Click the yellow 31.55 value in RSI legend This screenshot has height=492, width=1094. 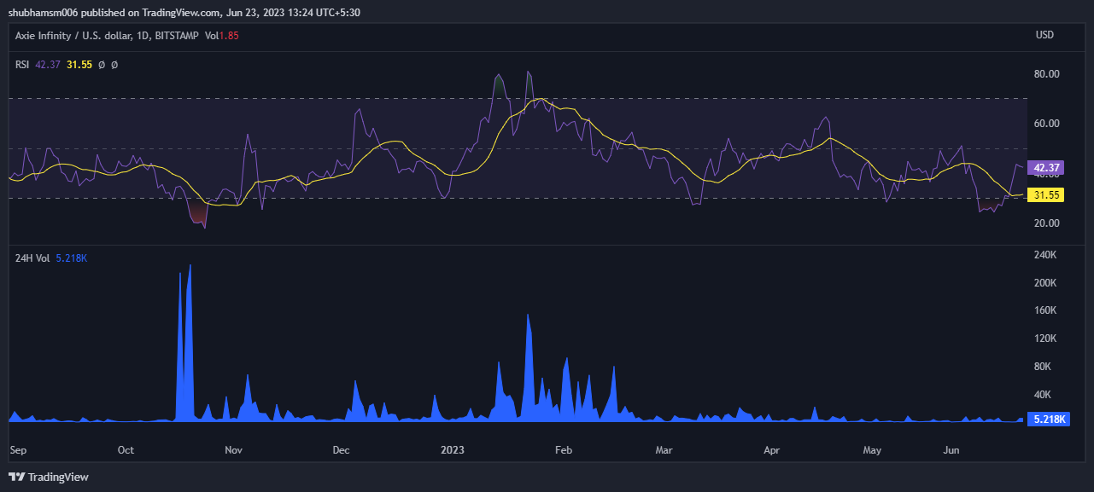coord(79,65)
